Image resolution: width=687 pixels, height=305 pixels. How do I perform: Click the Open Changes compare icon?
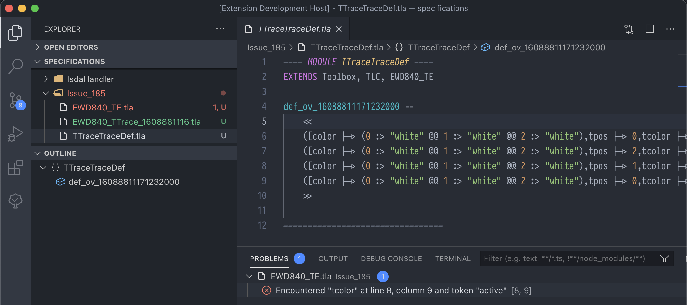[629, 29]
